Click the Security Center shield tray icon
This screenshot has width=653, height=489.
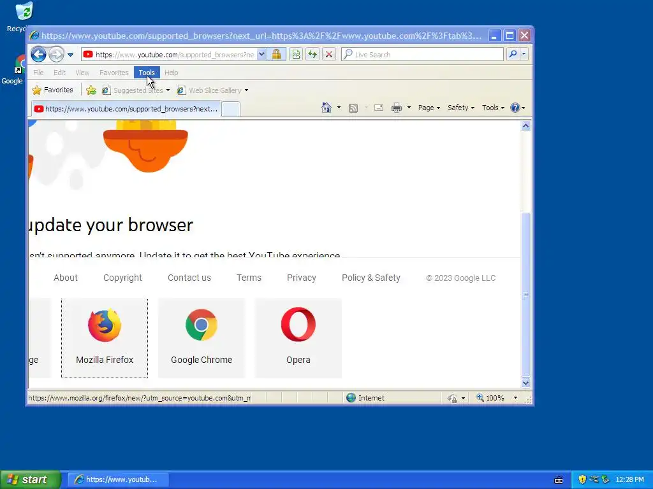coord(582,479)
